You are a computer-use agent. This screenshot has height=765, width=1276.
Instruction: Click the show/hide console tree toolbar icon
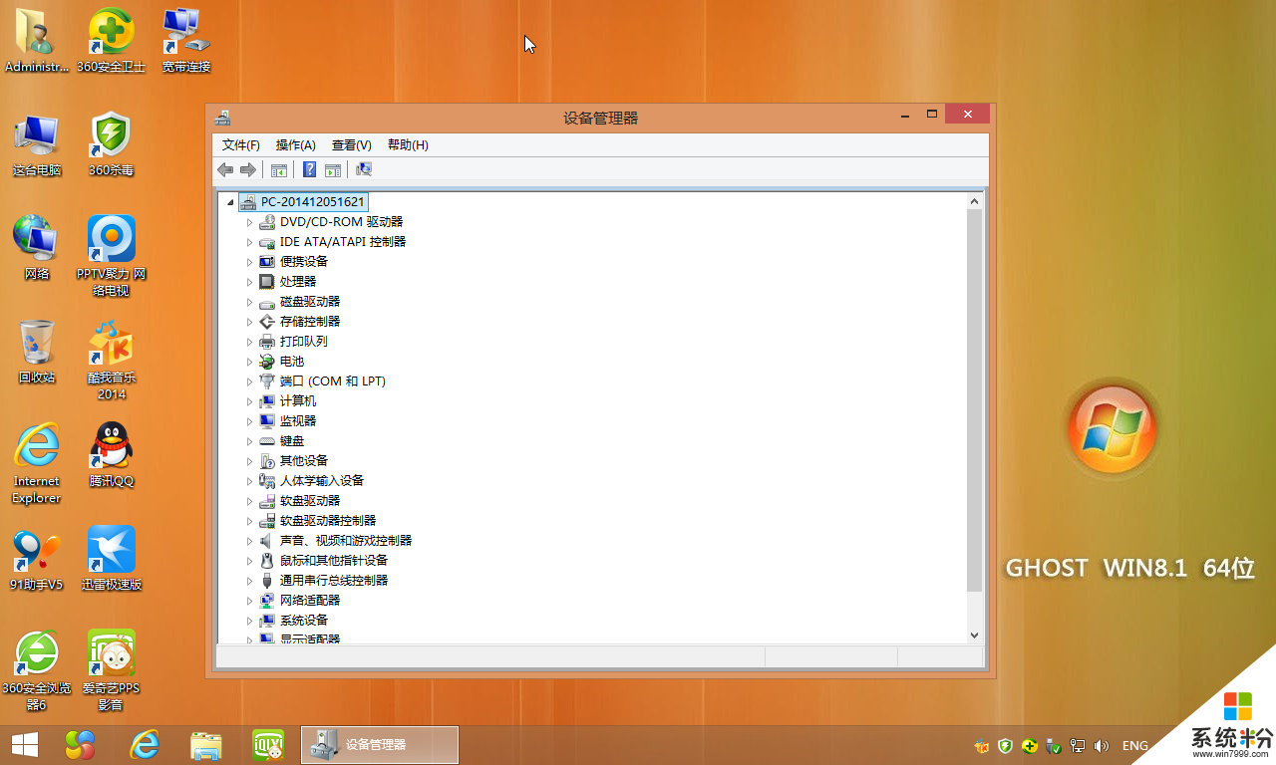pyautogui.click(x=279, y=170)
